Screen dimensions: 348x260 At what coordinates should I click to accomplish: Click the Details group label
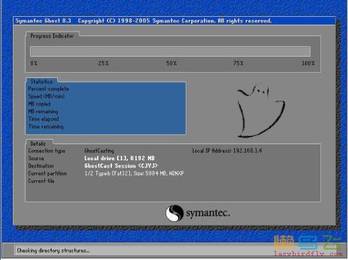(38, 144)
